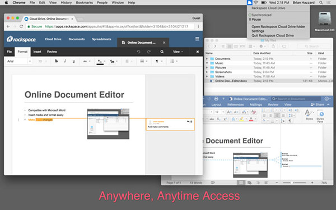
Task: Open Documents in Rackspace navigation
Action: point(77,39)
